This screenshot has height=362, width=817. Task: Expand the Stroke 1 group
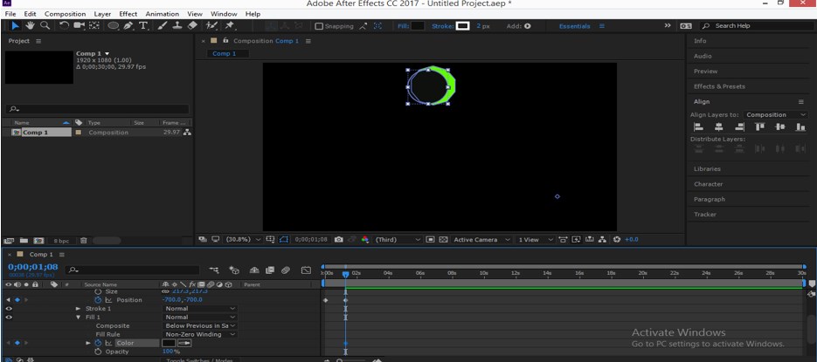coord(78,309)
